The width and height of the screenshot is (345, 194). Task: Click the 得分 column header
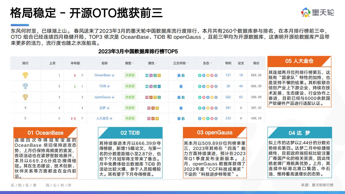point(256,63)
